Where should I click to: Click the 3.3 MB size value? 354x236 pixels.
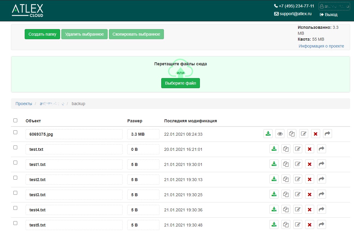138,134
